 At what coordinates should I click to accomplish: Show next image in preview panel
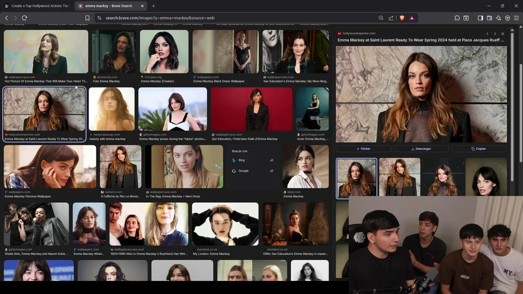pyautogui.click(x=495, y=33)
